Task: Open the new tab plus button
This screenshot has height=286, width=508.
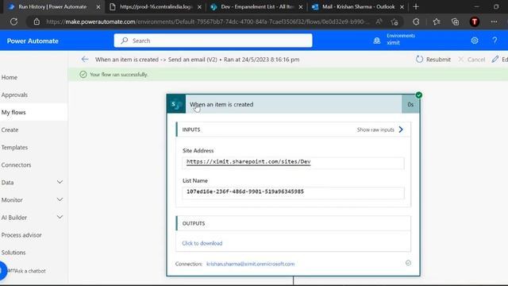Action: pos(416,7)
